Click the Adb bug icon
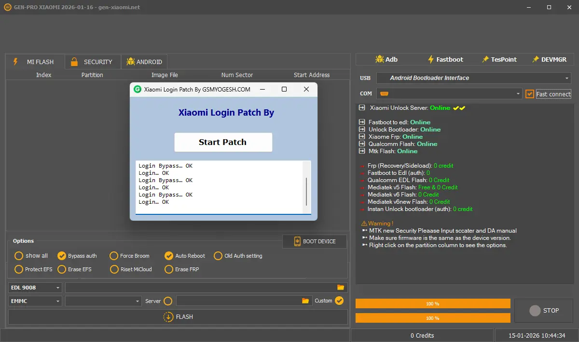Viewport: 579px width, 342px height. click(379, 59)
